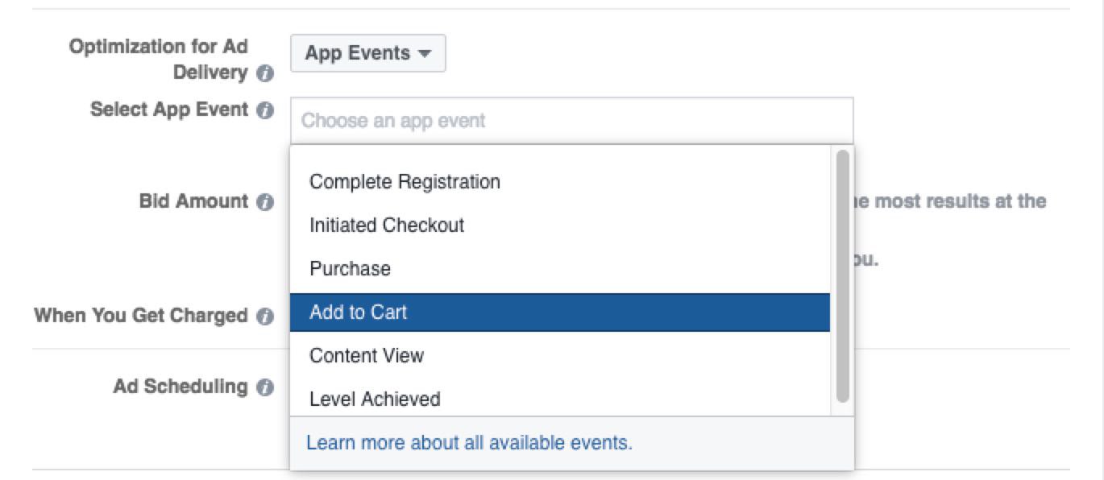Click the dropdown list scrollbar thumb

coord(843,275)
